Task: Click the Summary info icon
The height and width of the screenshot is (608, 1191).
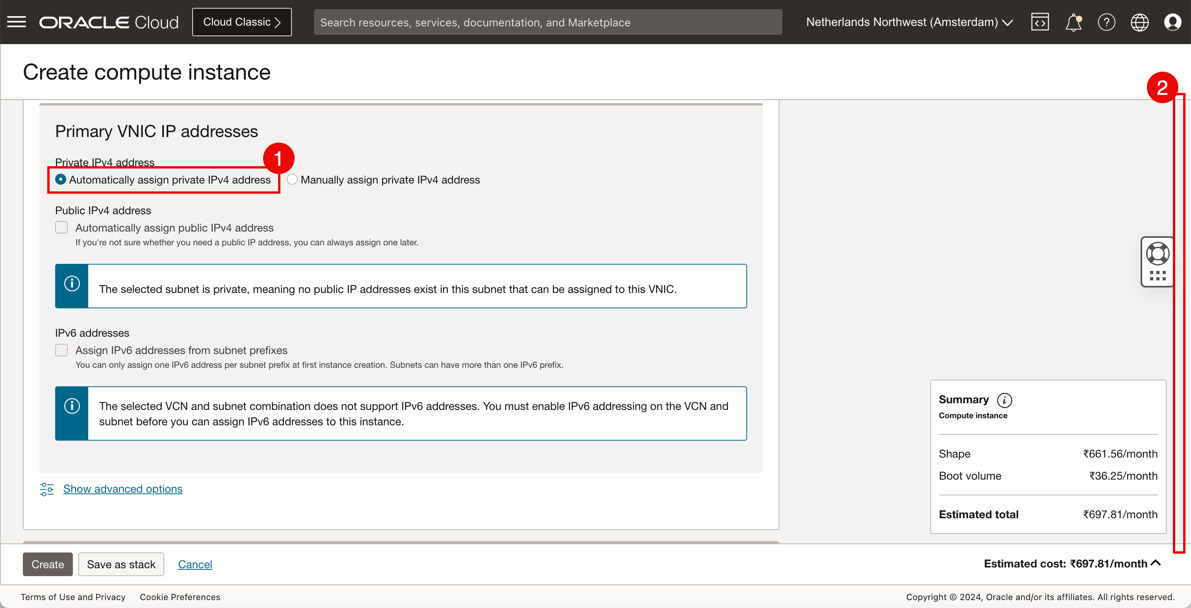Action: pos(1004,400)
